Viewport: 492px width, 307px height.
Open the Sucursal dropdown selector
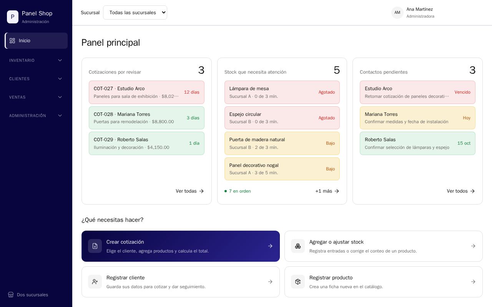[x=135, y=13]
